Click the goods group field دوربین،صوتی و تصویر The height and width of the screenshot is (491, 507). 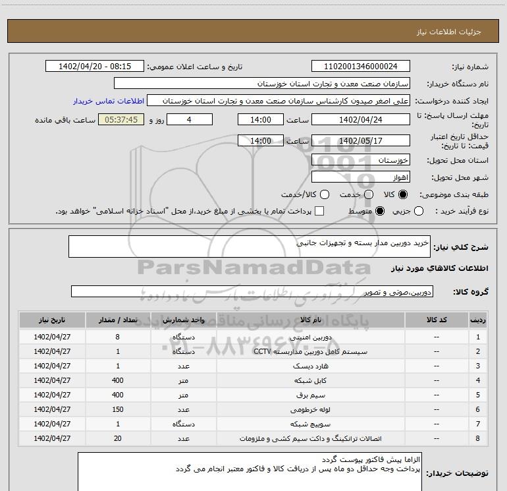252,291
